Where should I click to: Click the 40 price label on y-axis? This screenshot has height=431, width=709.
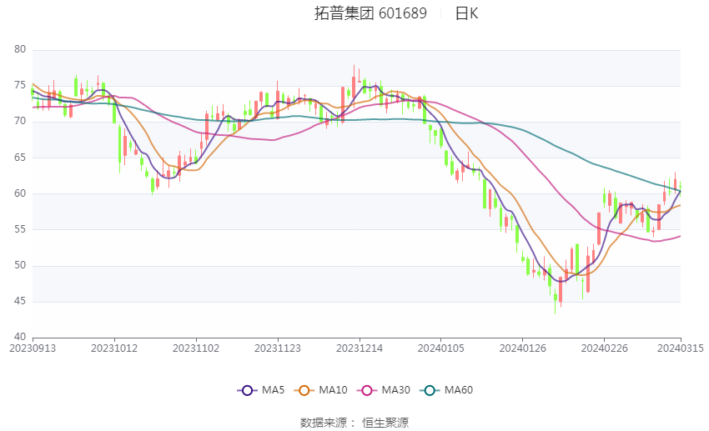pos(20,338)
